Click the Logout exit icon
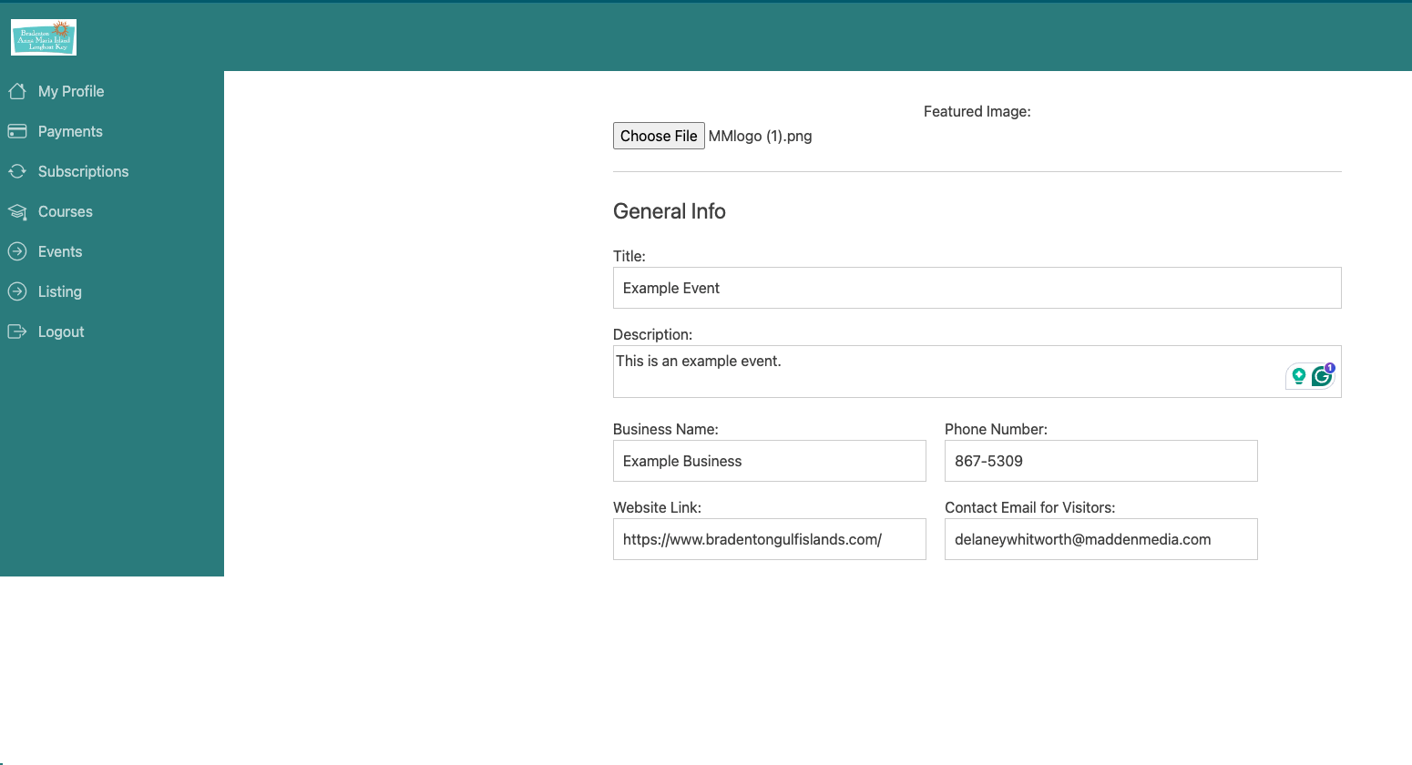The width and height of the screenshot is (1412, 765). [17, 331]
